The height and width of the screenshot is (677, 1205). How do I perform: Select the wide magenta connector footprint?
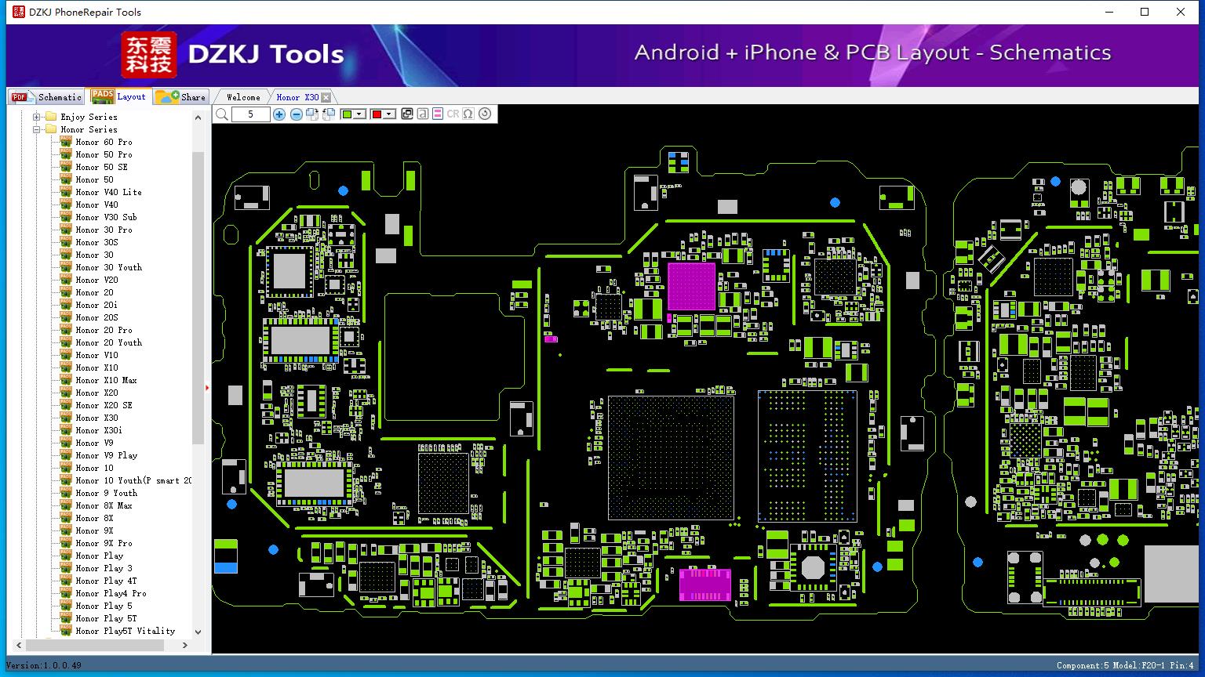click(x=704, y=585)
